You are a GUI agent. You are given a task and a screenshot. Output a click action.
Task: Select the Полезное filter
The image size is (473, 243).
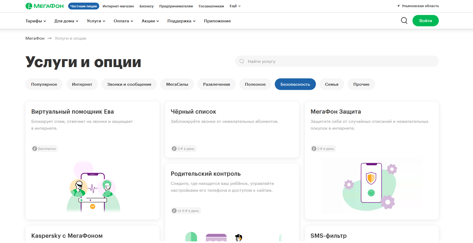pyautogui.click(x=255, y=84)
